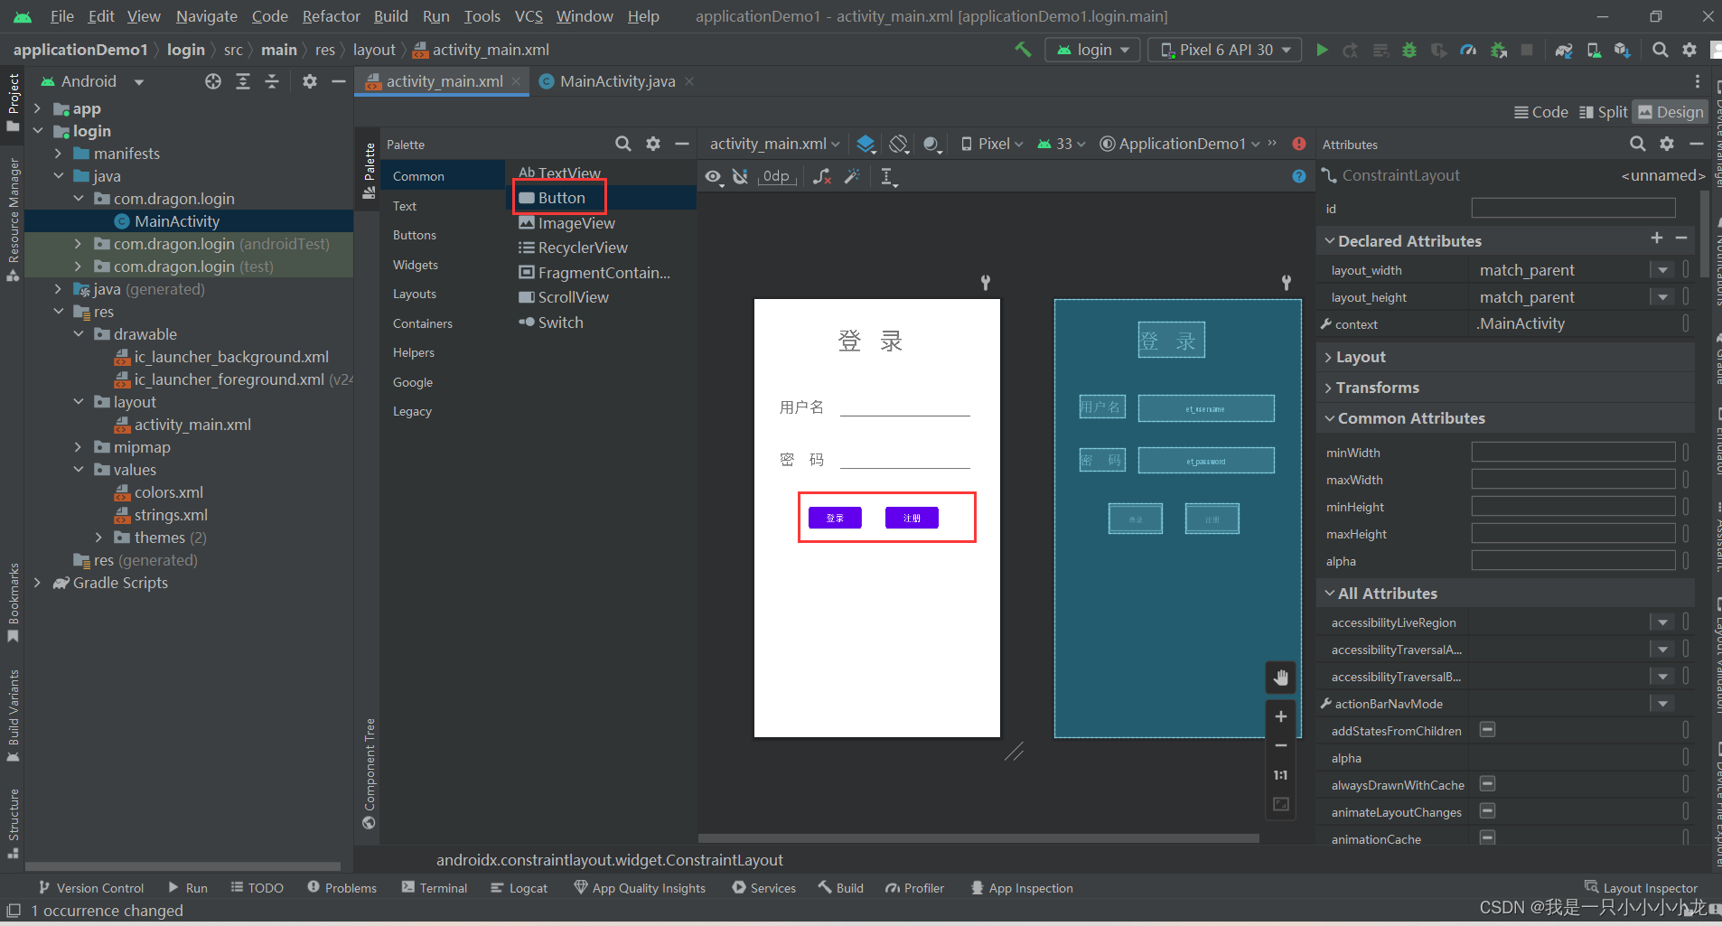Click the Clear All Constraints icon
1722x926 pixels.
821,177
